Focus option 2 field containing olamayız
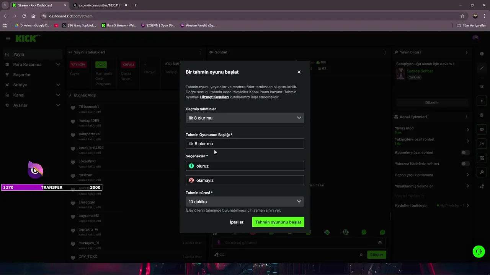The width and height of the screenshot is (490, 275). tap(245, 180)
